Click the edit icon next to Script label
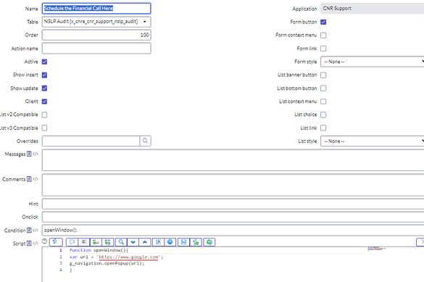The height and width of the screenshot is (282, 424). [29, 244]
